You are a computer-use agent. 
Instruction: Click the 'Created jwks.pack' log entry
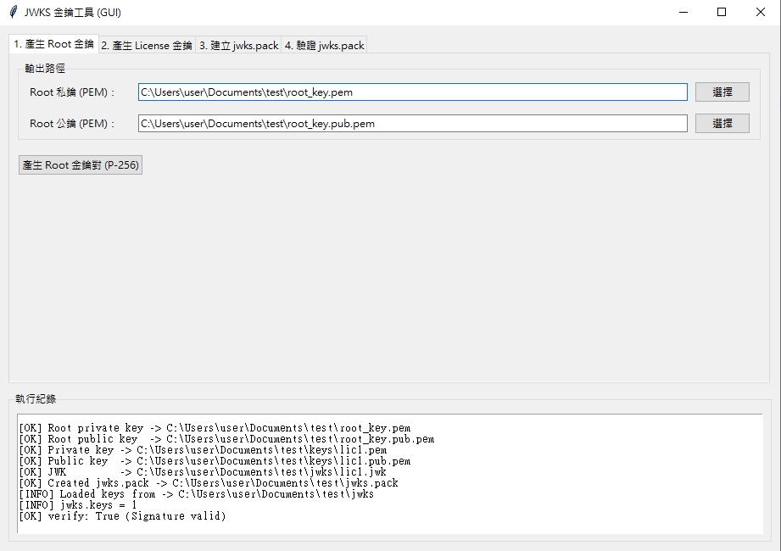pyautogui.click(x=208, y=483)
